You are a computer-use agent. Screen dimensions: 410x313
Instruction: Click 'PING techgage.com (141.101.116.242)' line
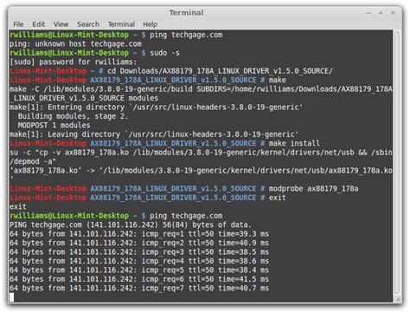pos(131,225)
